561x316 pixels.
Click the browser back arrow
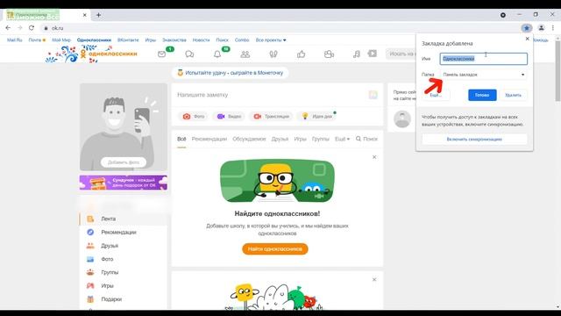tap(8, 28)
